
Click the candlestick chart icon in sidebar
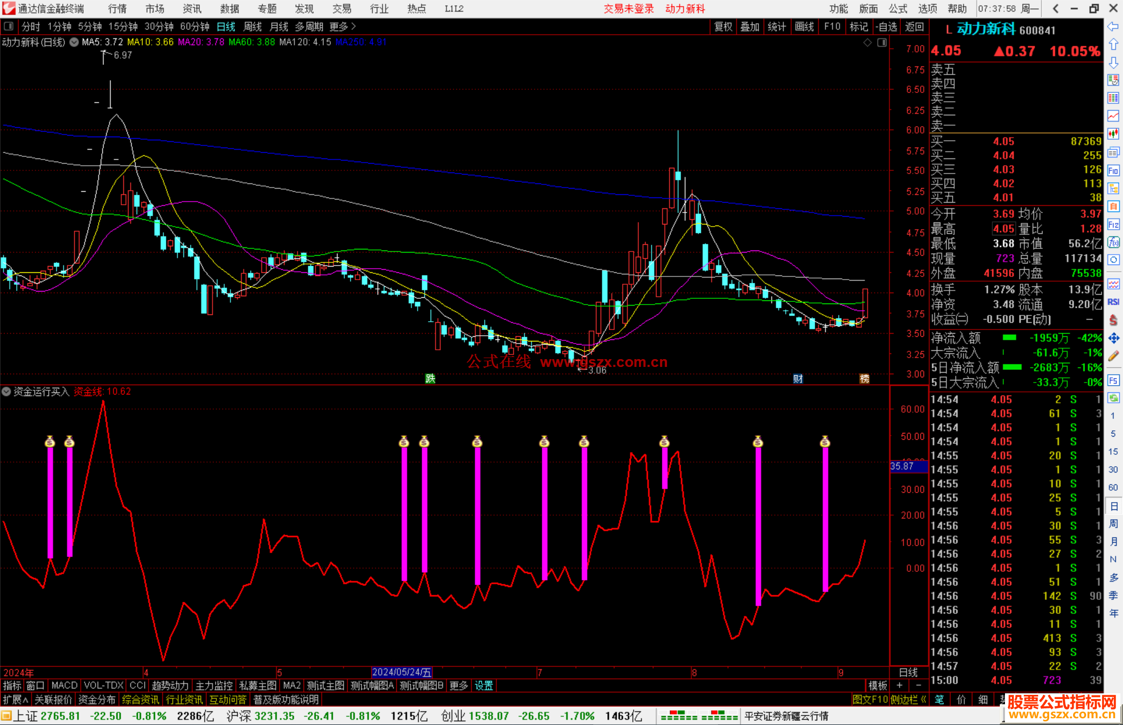pyautogui.click(x=1113, y=134)
